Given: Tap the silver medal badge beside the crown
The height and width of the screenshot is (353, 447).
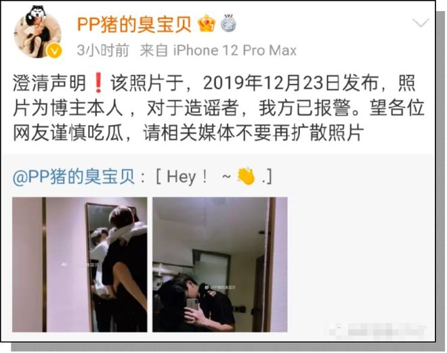Looking at the screenshot, I should (x=228, y=23).
